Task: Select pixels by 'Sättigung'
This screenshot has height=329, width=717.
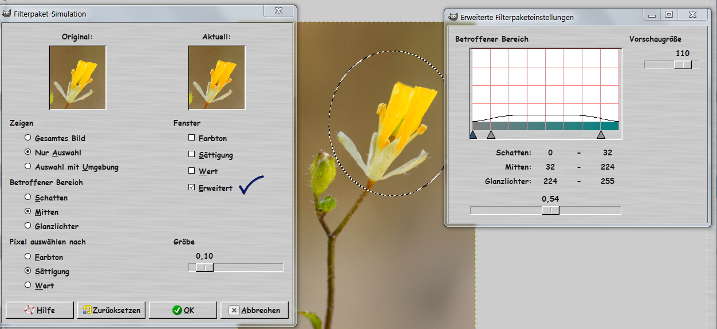Action: point(28,271)
